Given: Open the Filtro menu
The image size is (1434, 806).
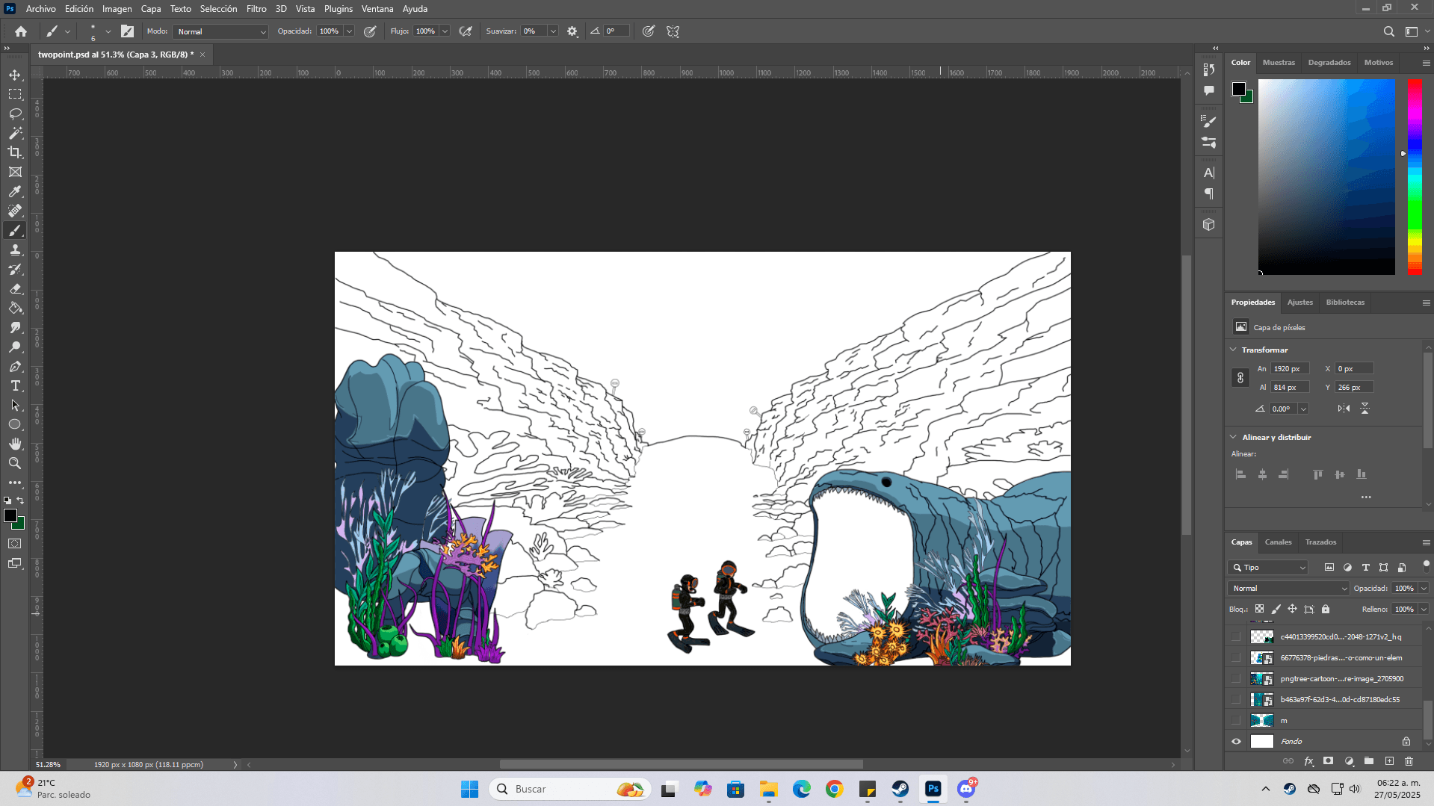Looking at the screenshot, I should click(256, 9).
